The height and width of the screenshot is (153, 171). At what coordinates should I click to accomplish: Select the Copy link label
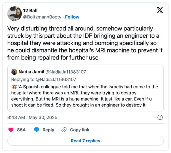(x=80, y=130)
